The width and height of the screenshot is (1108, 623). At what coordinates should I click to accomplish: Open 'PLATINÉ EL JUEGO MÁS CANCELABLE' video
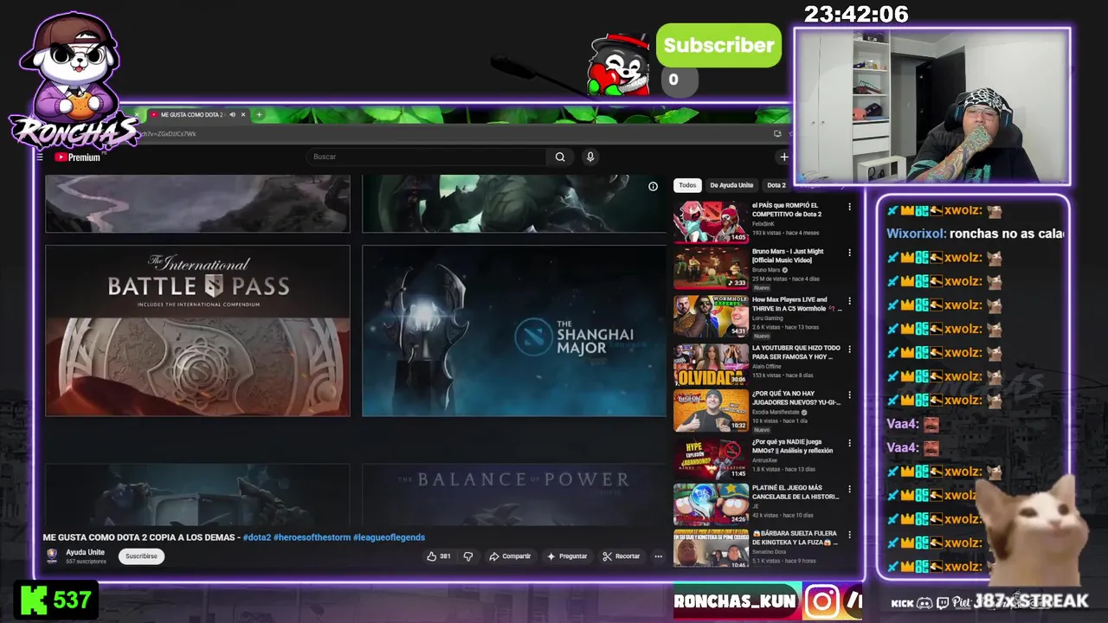[796, 492]
